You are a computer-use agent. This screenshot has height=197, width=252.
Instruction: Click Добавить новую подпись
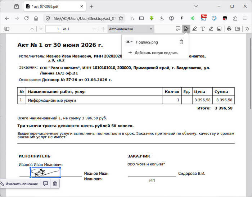[x=153, y=52]
